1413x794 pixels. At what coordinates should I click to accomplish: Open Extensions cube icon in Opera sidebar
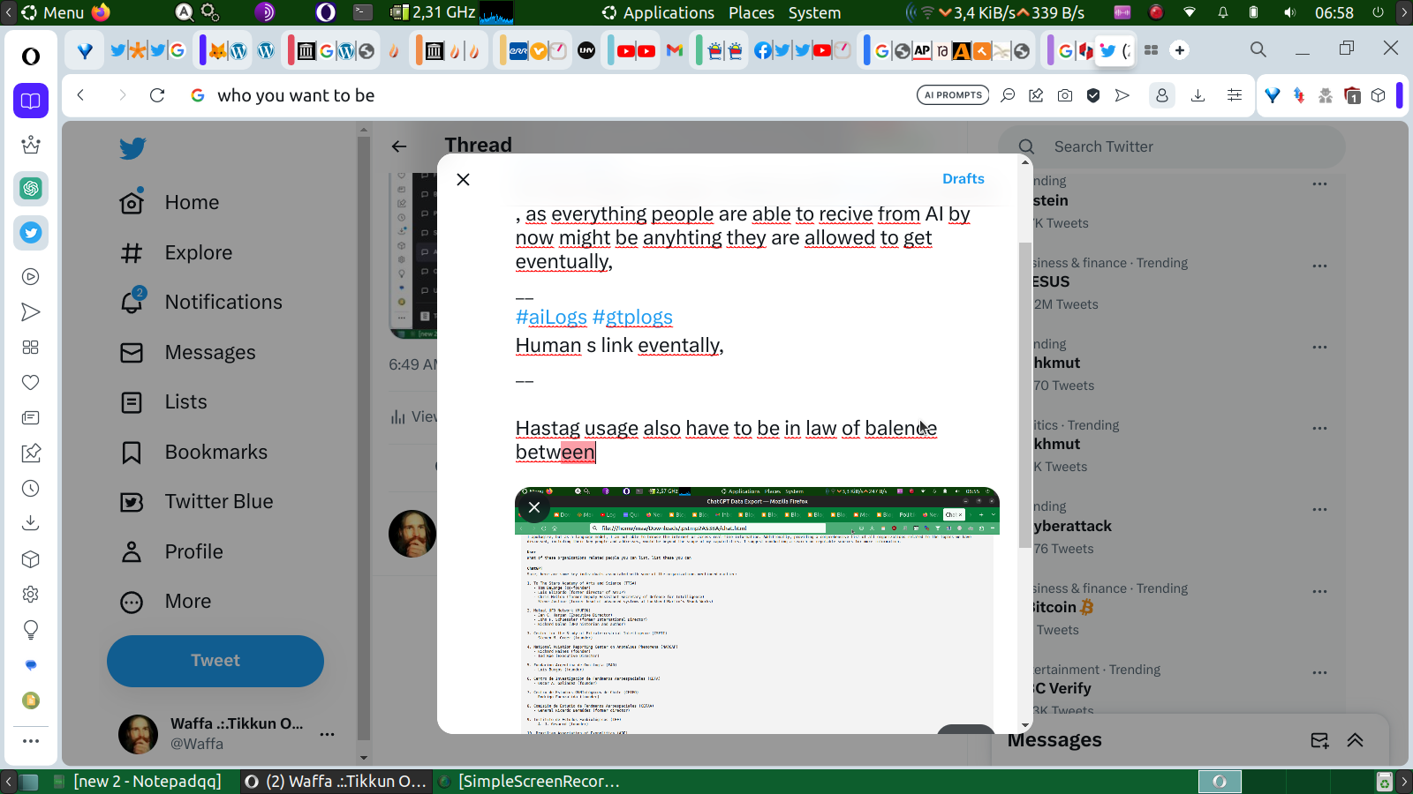(31, 559)
